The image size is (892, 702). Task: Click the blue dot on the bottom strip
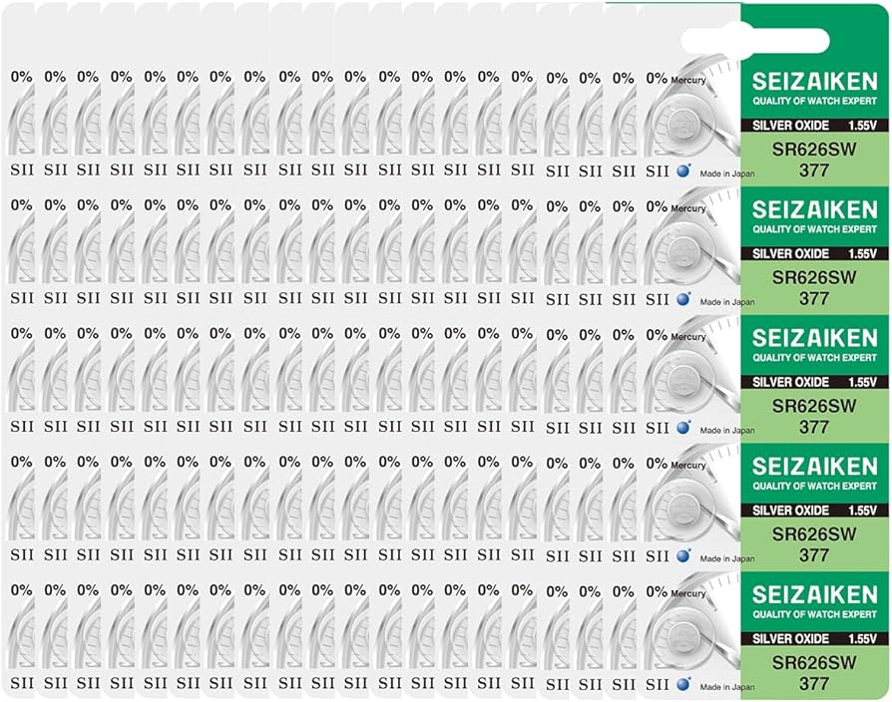pos(682,685)
